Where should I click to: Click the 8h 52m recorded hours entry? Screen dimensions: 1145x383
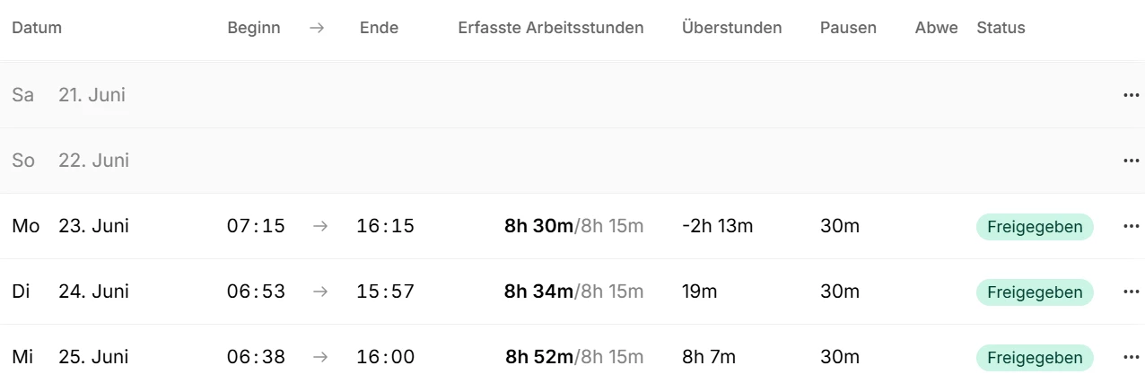coord(538,357)
